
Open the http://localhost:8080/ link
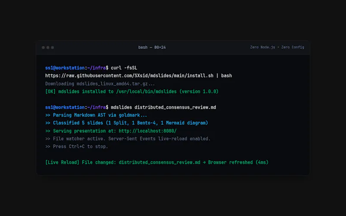pos(147,131)
